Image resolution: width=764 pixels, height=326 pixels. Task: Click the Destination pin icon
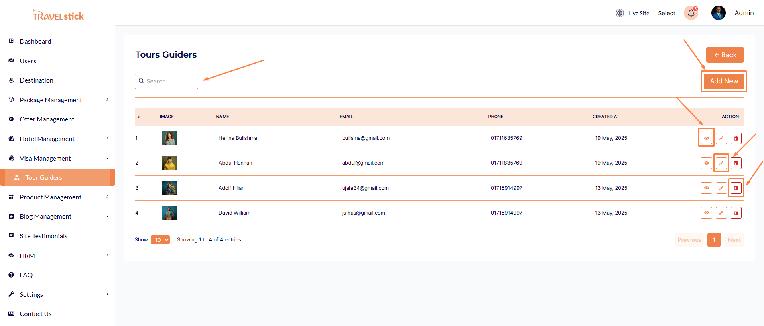tap(11, 80)
